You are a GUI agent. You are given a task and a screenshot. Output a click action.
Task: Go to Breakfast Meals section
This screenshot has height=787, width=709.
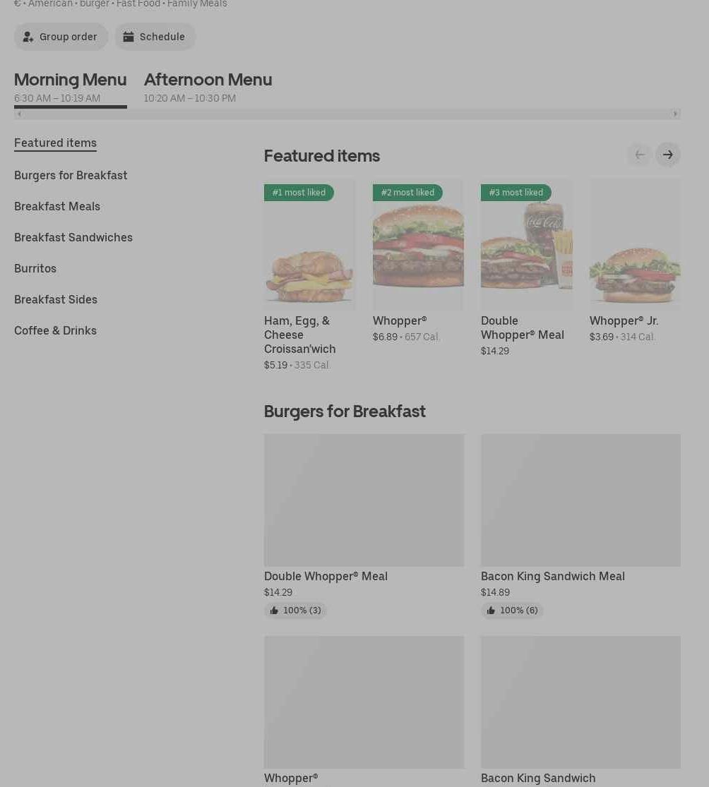pos(57,206)
